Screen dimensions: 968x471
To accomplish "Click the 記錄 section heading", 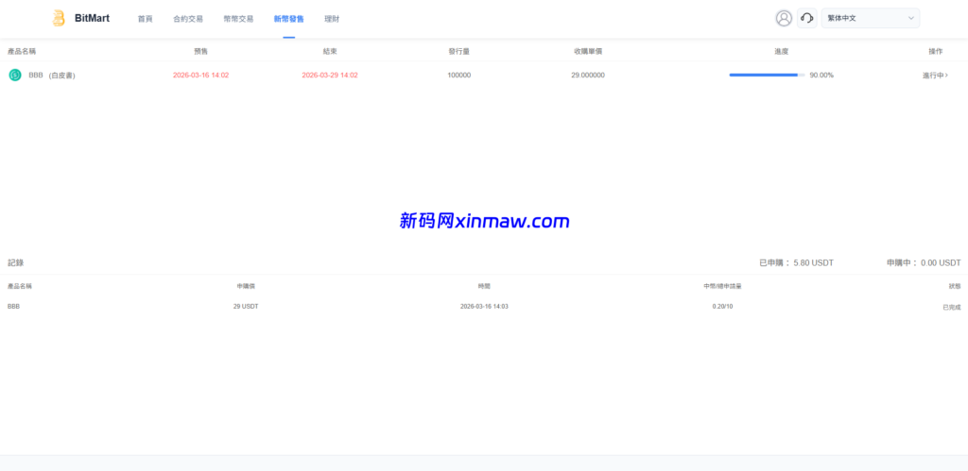I will pyautogui.click(x=15, y=262).
